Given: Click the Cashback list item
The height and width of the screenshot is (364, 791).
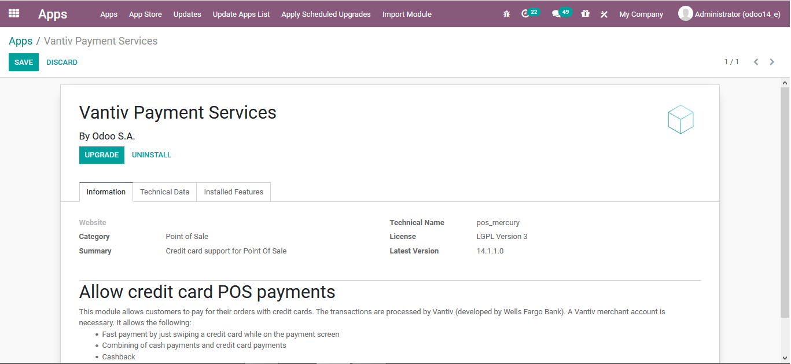Looking at the screenshot, I should click(x=119, y=356).
